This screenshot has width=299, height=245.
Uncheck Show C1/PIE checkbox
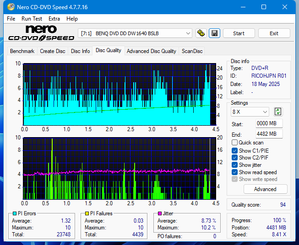click(235, 150)
